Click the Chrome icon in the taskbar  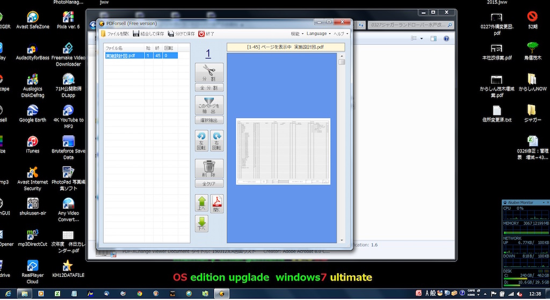140,294
